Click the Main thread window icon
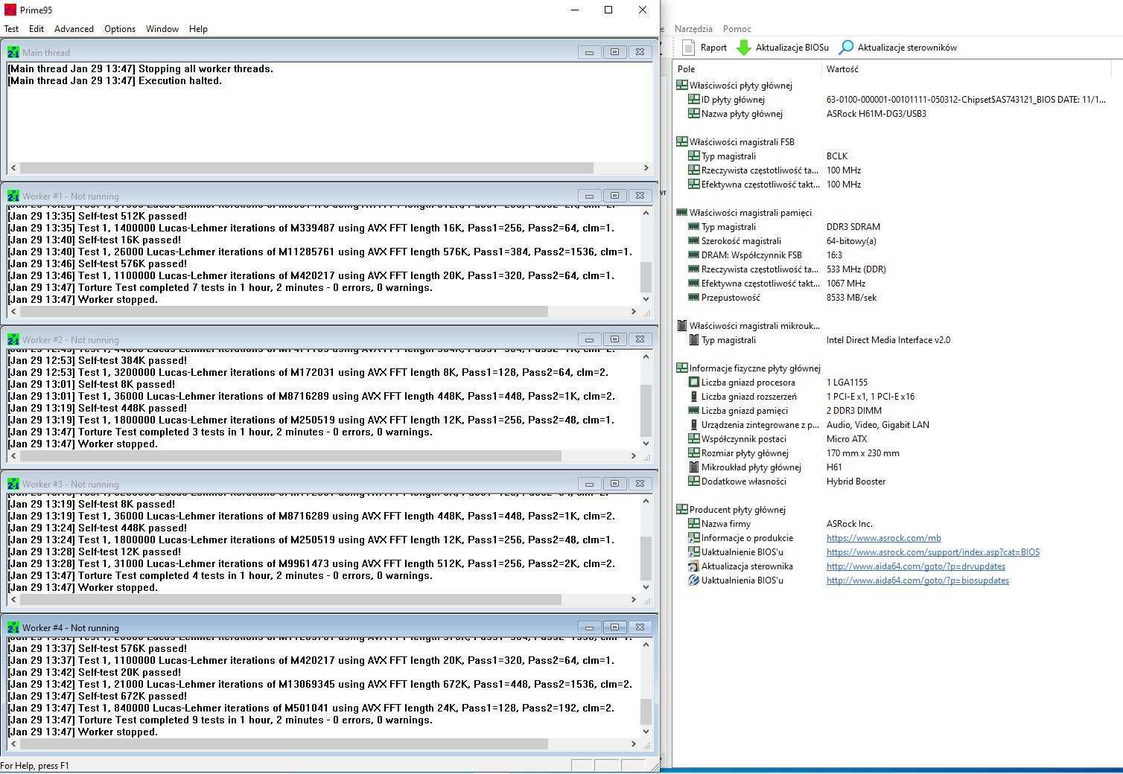Viewport: 1123px width, 774px height. coord(13,52)
